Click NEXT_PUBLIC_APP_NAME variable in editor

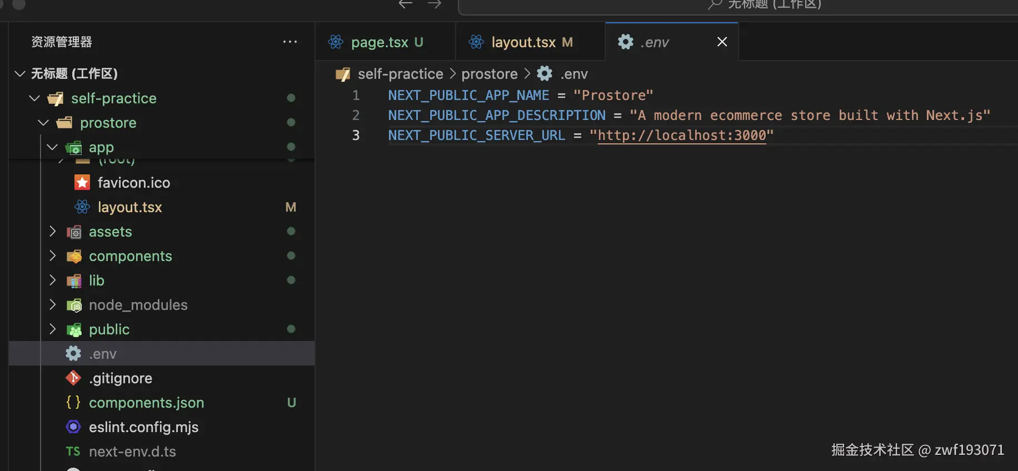coord(468,96)
